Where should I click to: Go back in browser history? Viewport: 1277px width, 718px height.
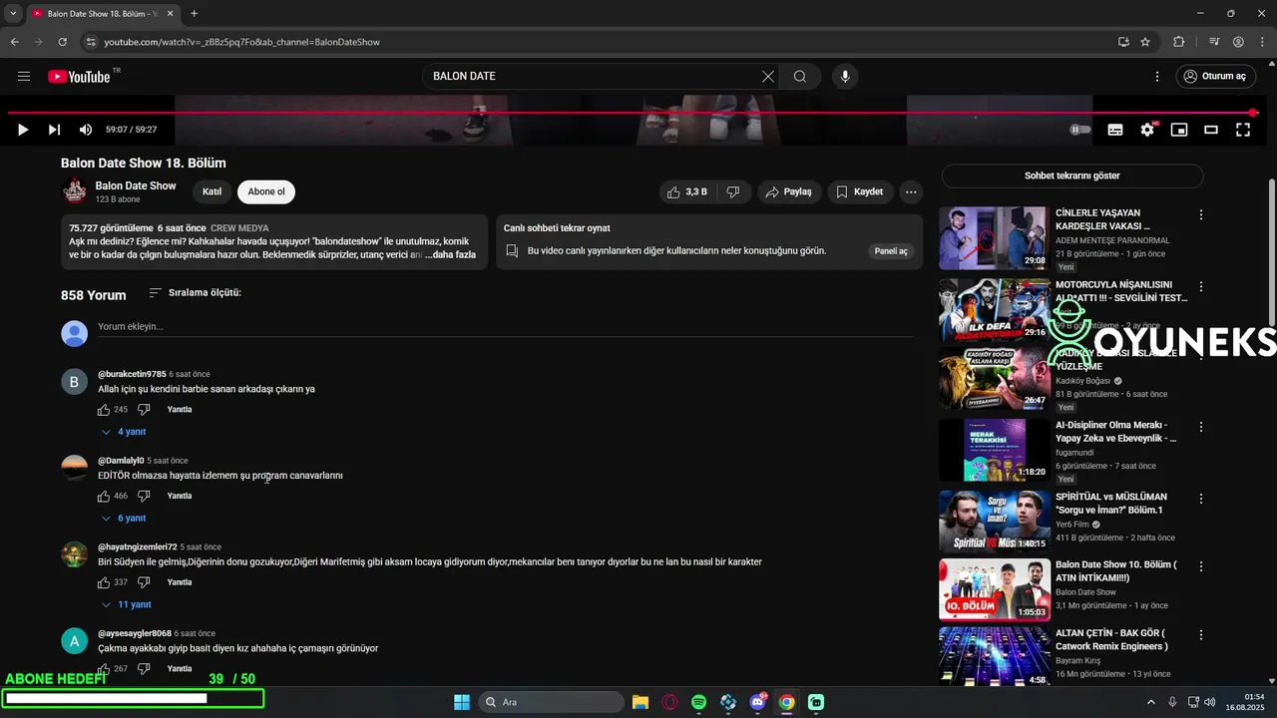point(15,42)
